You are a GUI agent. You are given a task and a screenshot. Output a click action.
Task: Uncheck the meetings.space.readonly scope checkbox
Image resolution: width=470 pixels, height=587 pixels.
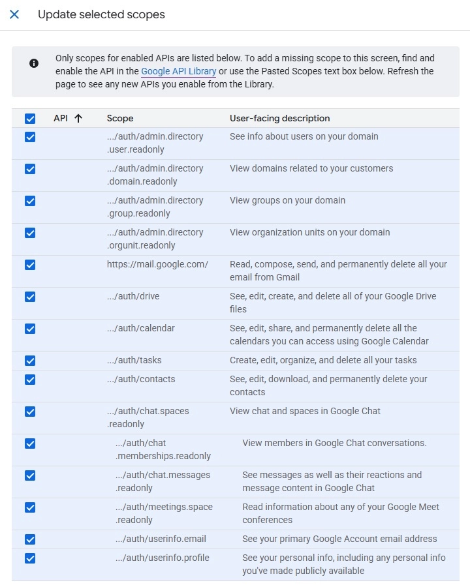click(30, 507)
